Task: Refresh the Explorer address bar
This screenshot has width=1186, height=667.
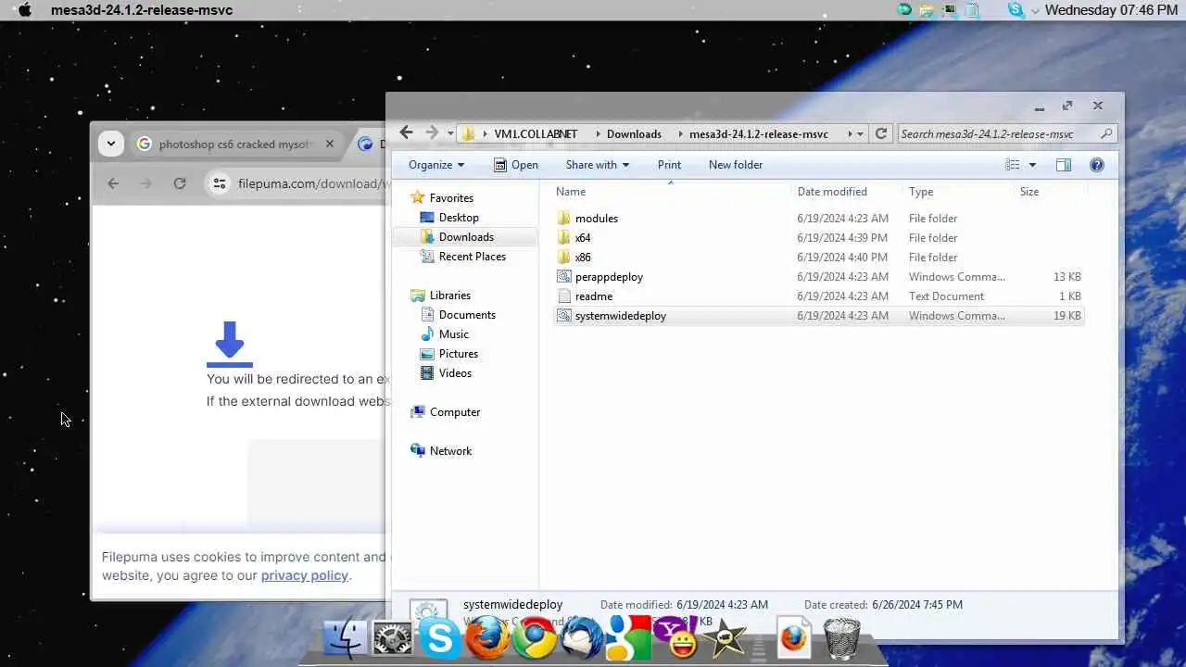Action: [x=881, y=133]
